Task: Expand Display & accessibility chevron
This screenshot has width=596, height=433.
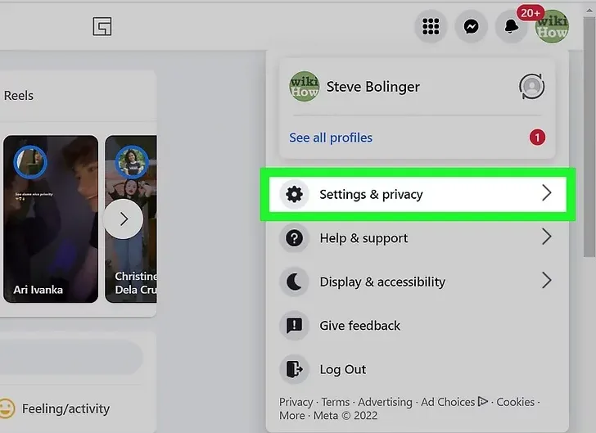Action: (x=547, y=281)
